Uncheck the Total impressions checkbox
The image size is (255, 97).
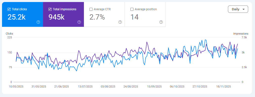tap(50, 9)
